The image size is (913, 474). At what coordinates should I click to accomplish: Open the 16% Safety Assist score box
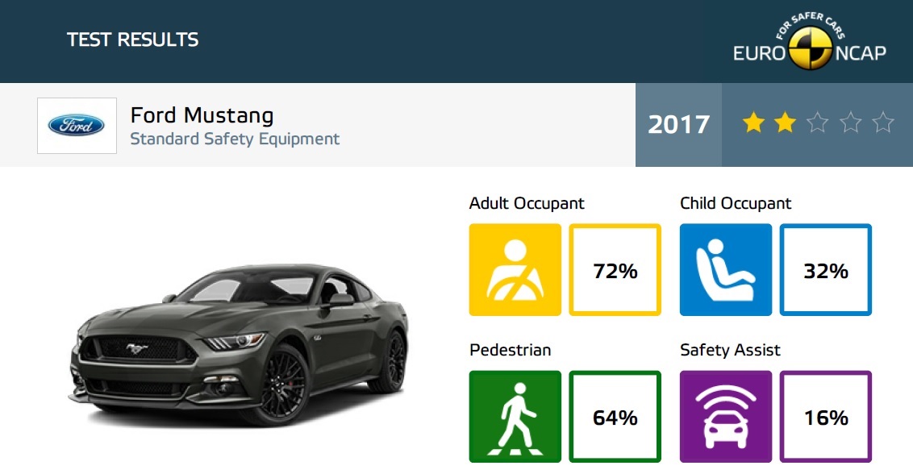(826, 416)
